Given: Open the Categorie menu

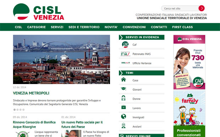Looking at the screenshot, I should [36, 27].
